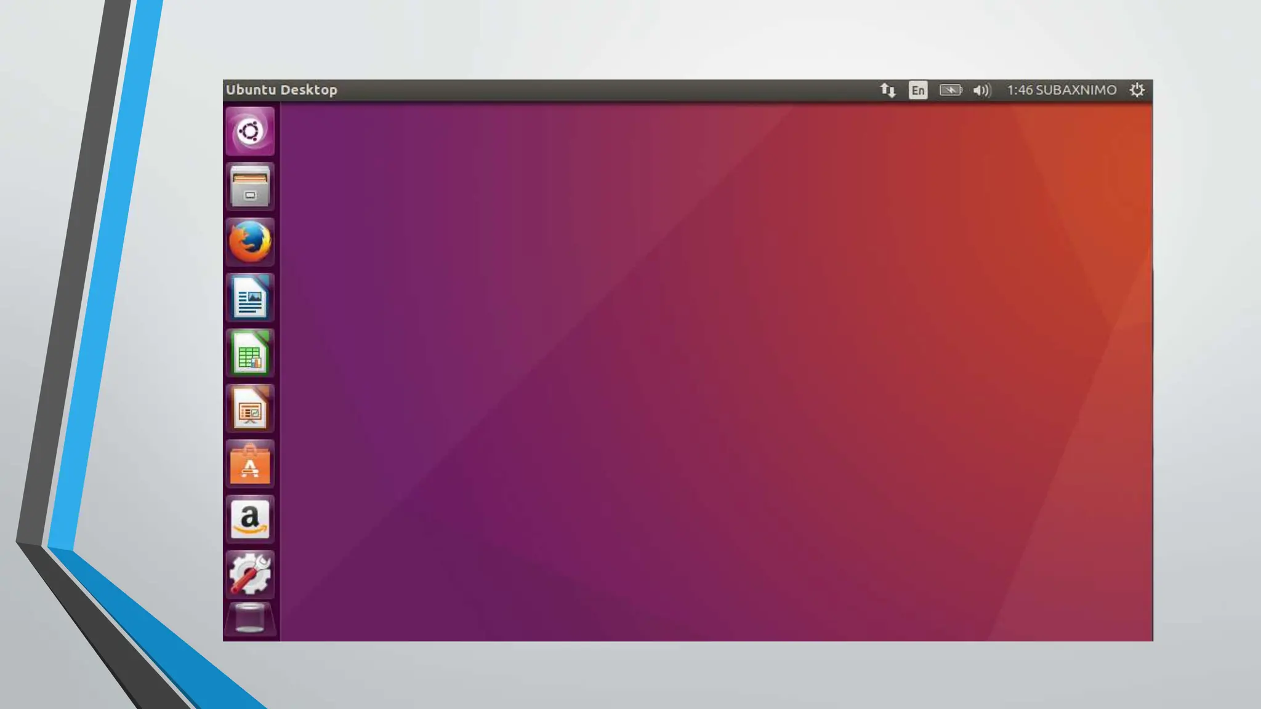Open the Amazon launcher icon

(x=249, y=520)
